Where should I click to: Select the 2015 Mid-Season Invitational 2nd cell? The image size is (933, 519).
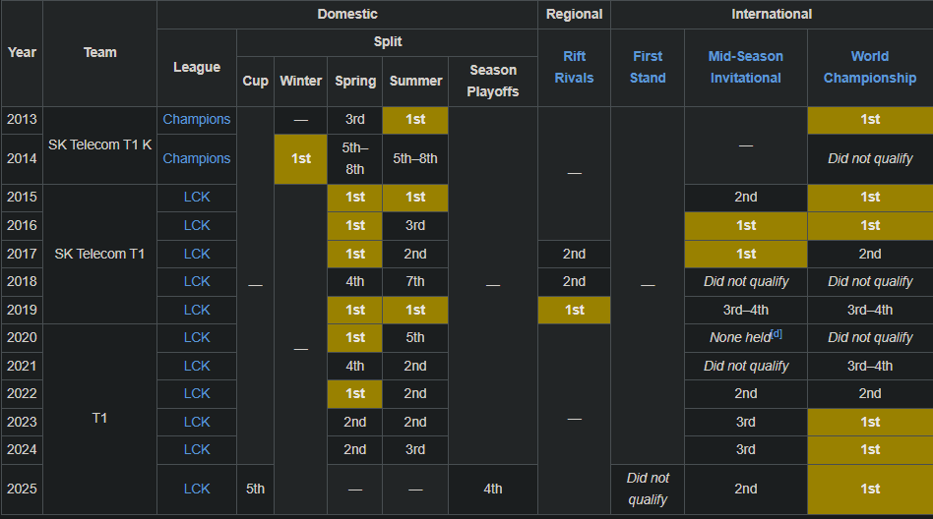[746, 198]
